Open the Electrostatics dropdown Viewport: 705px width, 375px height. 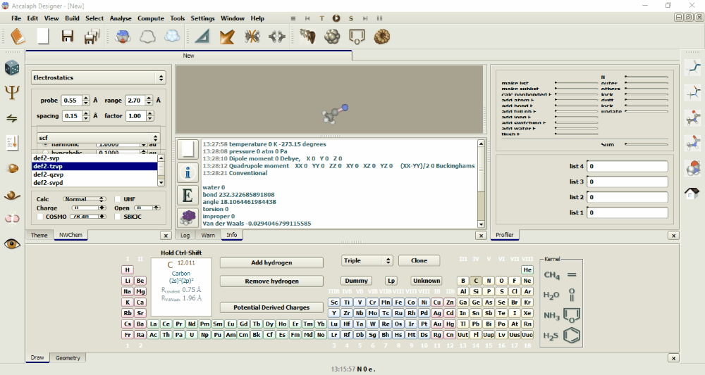coord(99,77)
